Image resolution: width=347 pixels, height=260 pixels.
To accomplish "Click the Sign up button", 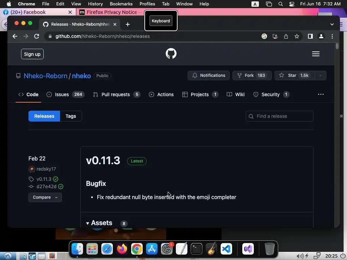I will pos(32,54).
